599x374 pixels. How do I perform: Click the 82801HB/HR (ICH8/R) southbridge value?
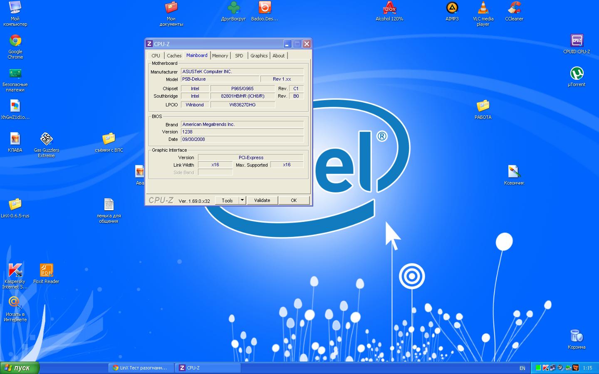pyautogui.click(x=243, y=96)
